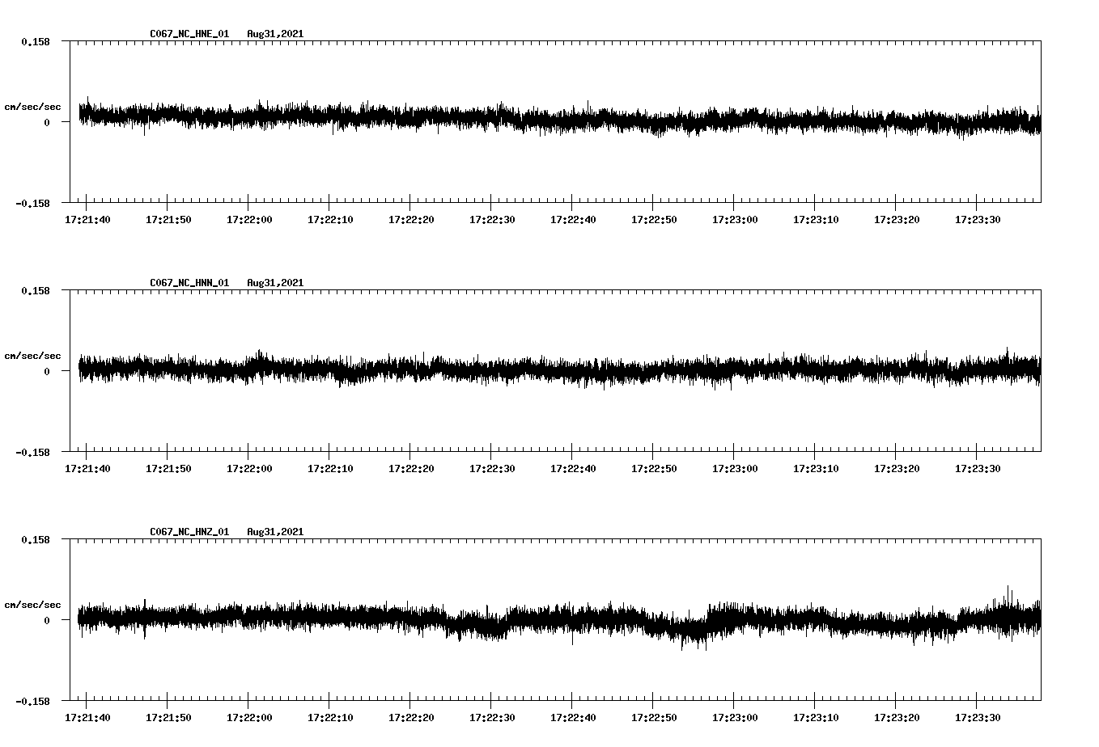This screenshot has width=1099, height=747.
Task: Pick 17:23:20 on the HNZ time axis
Action: tap(897, 717)
